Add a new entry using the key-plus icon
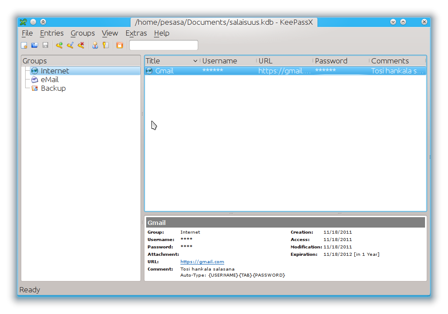This screenshot has width=448, height=314. point(59,45)
